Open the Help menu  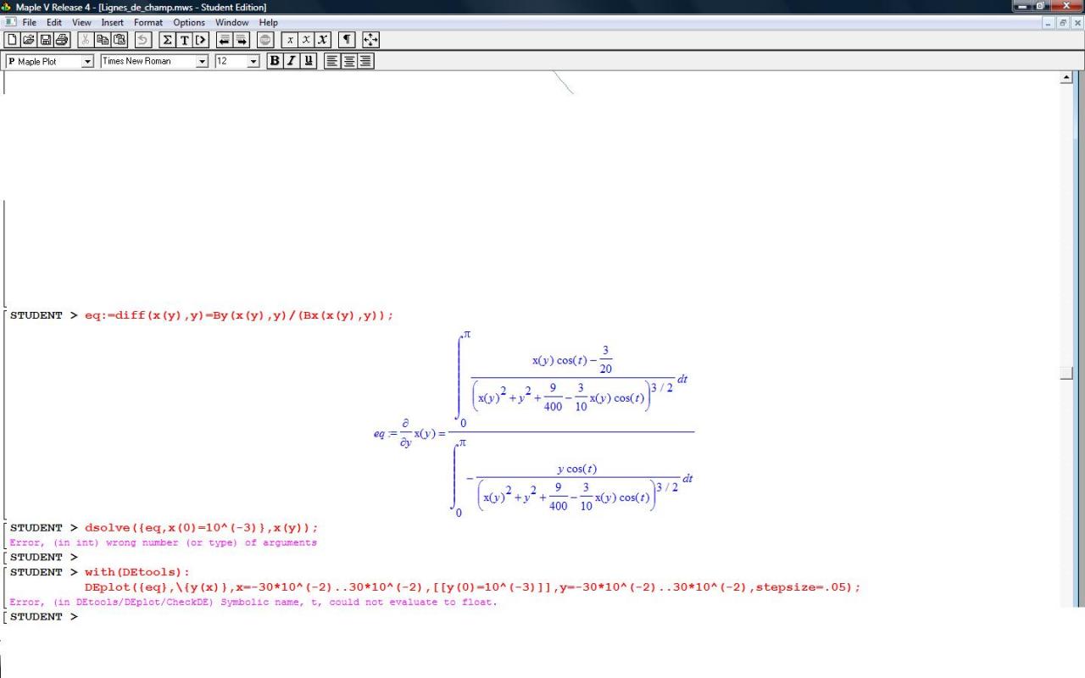[269, 22]
